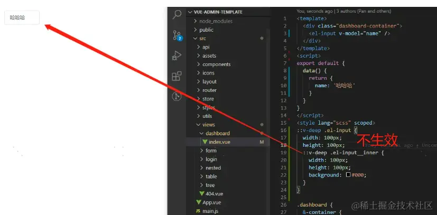Click 'return {' on line 9
The width and height of the screenshot is (437, 215).
tap(321, 78)
